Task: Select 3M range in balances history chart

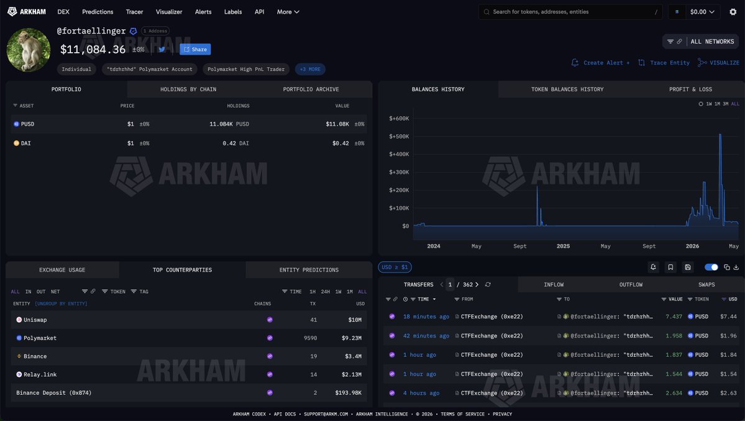Action: coord(726,104)
